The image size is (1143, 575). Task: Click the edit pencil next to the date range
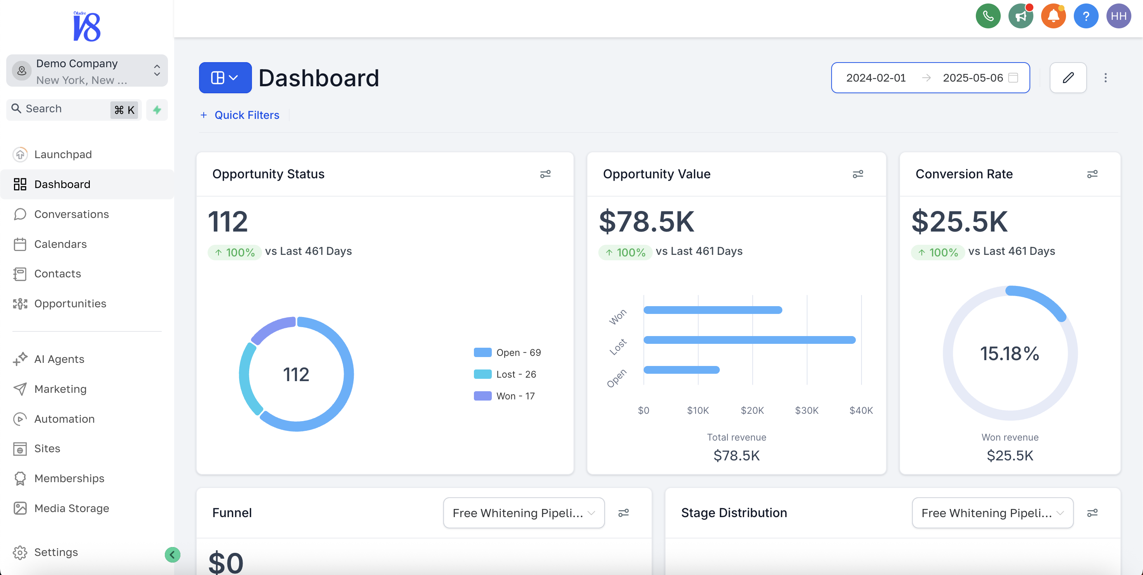coord(1068,78)
